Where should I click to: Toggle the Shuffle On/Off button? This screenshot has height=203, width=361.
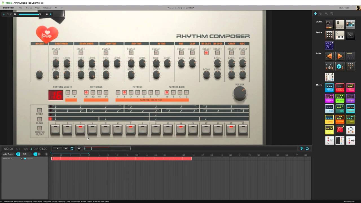pyautogui.click(x=40, y=128)
